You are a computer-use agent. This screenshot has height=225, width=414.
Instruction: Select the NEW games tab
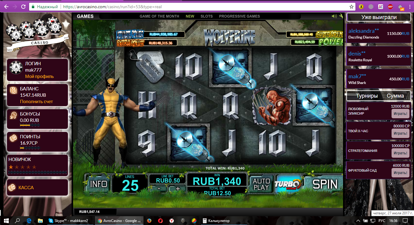point(190,16)
